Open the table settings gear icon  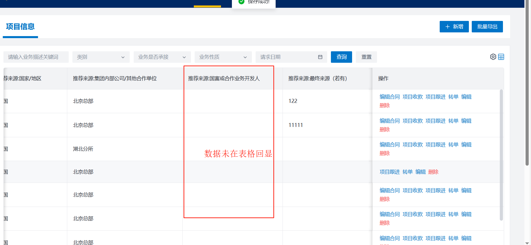[493, 57]
